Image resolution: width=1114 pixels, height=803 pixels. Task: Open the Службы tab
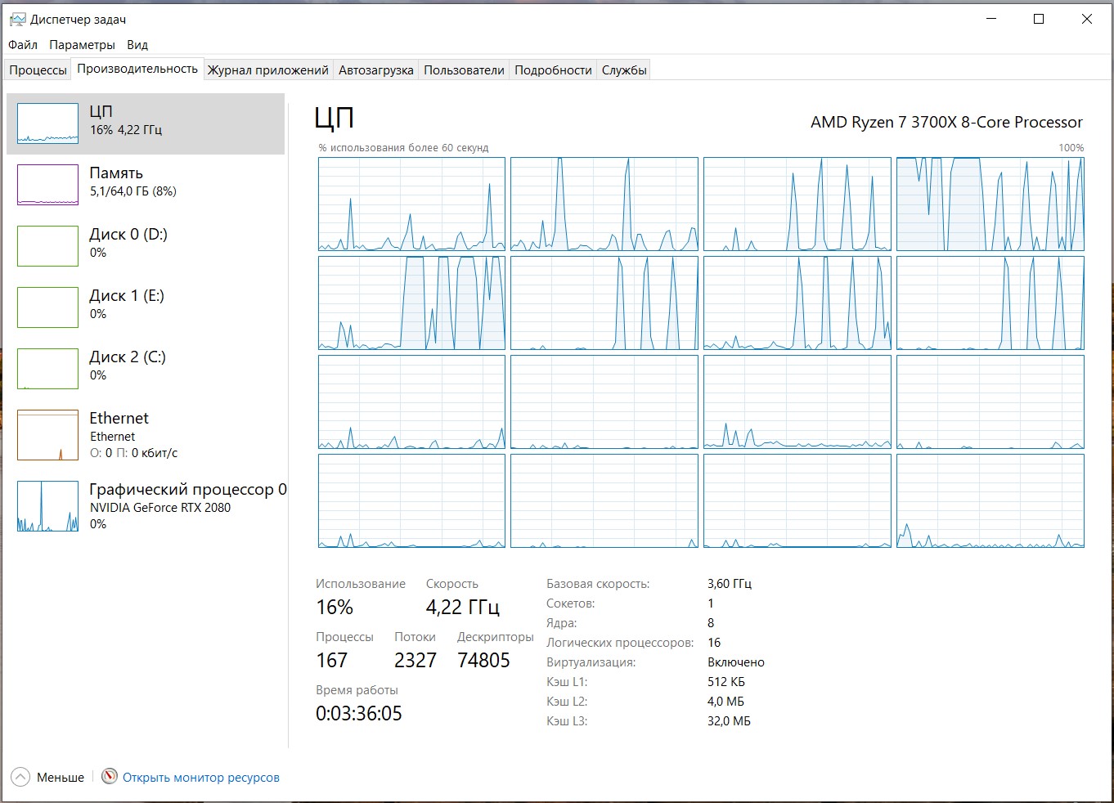624,70
